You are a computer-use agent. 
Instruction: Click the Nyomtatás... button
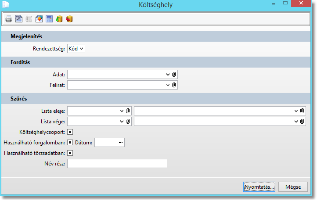coord(259,187)
